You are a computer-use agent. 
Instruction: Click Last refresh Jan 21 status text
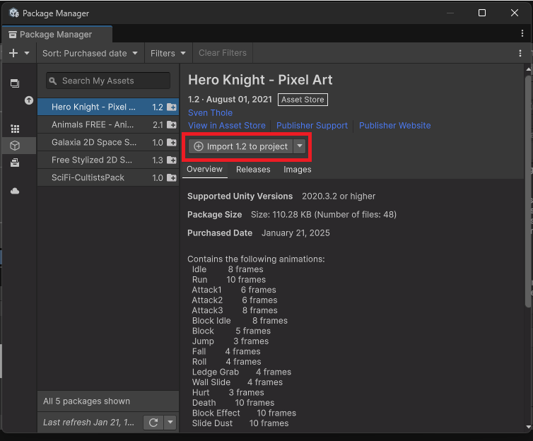tap(88, 423)
